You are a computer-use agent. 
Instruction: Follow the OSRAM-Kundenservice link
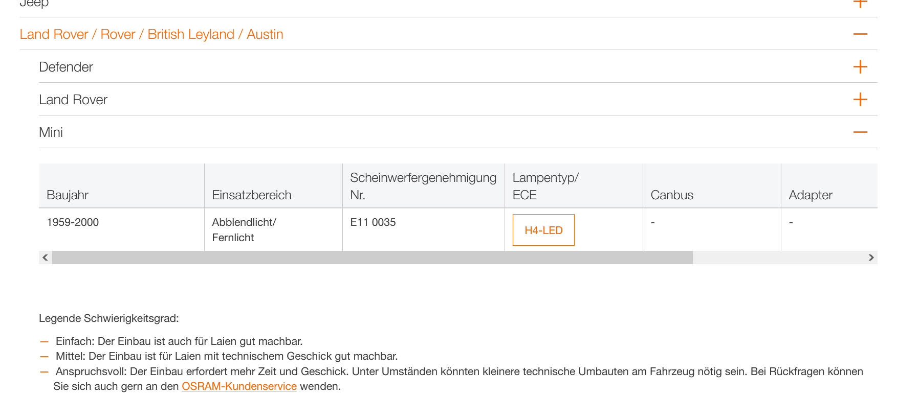coord(239,386)
